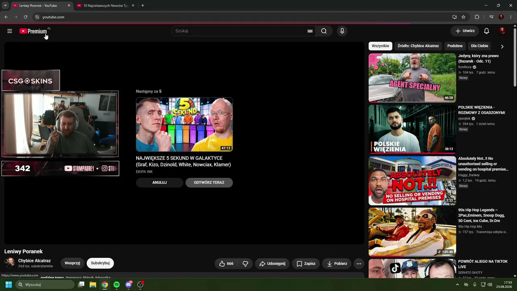
Task: Click the Utwórz create button
Action: tap(465, 31)
